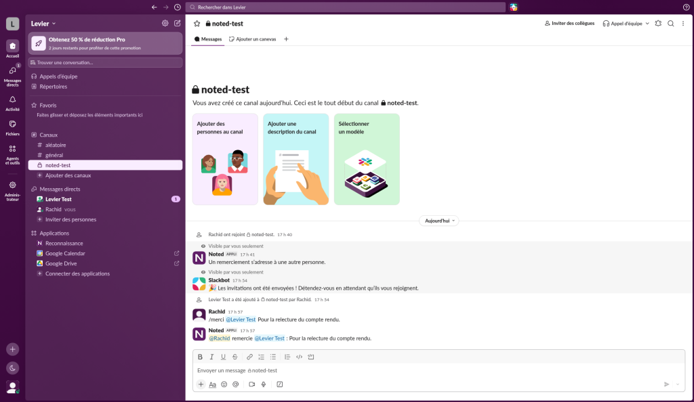Open the help icon in the top bar
The image size is (694, 402).
(686, 7)
